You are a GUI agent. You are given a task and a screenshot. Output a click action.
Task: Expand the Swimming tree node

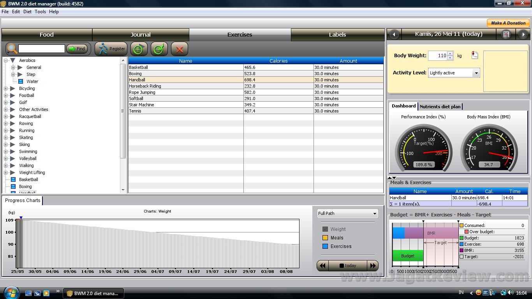6,151
